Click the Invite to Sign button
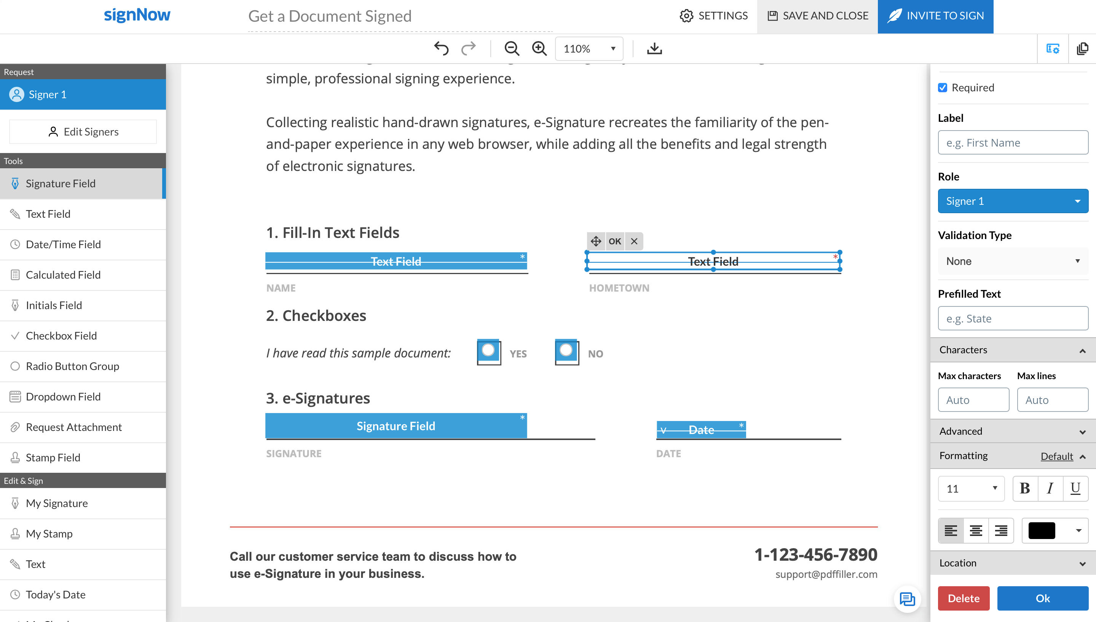The height and width of the screenshot is (622, 1096). click(x=935, y=16)
